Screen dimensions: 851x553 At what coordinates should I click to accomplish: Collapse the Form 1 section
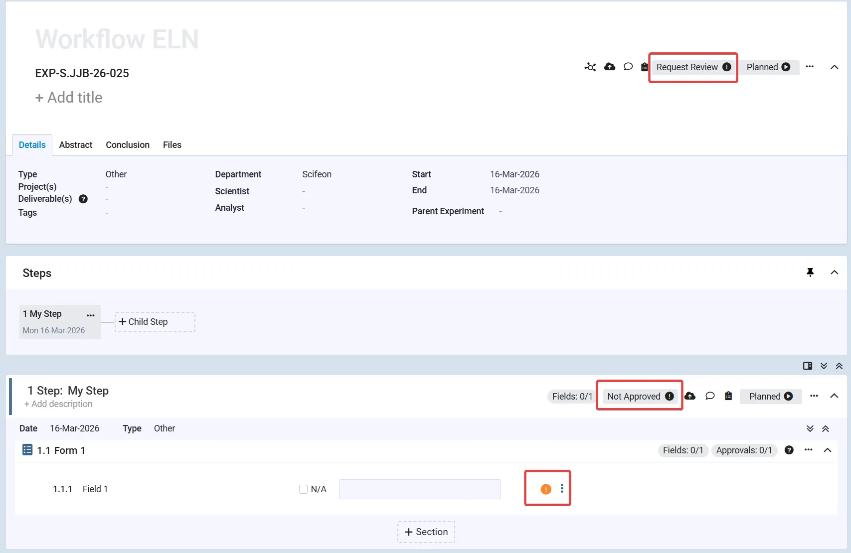coord(828,450)
